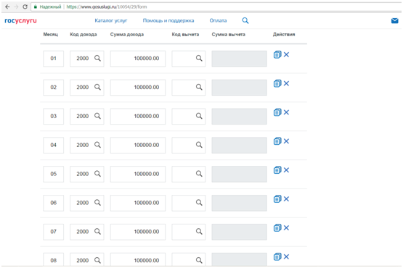Open the mail envelope icon
This screenshot has width=403, height=268.
pyautogui.click(x=394, y=21)
